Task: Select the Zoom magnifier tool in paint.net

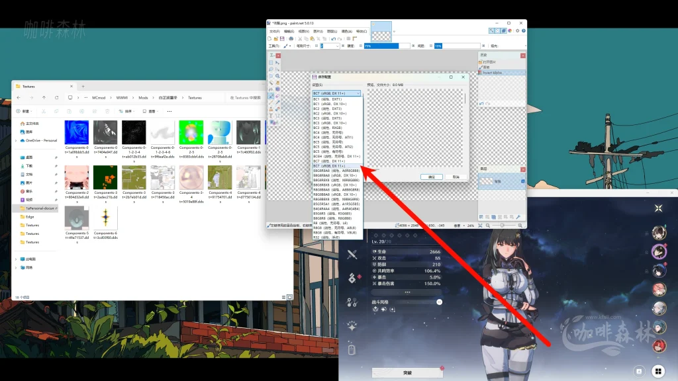Action: [277, 76]
